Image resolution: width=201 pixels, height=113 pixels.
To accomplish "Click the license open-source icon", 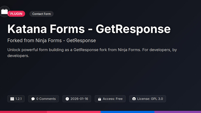I will 134,99.
